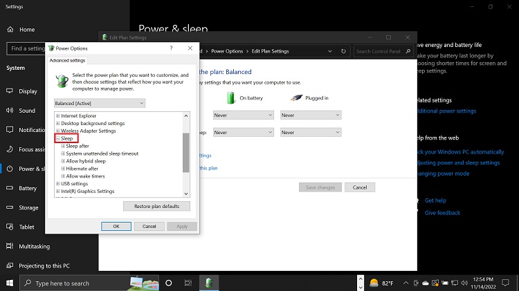Image resolution: width=519 pixels, height=291 pixels.
Task: Open Task View in the taskbar
Action: [188, 283]
